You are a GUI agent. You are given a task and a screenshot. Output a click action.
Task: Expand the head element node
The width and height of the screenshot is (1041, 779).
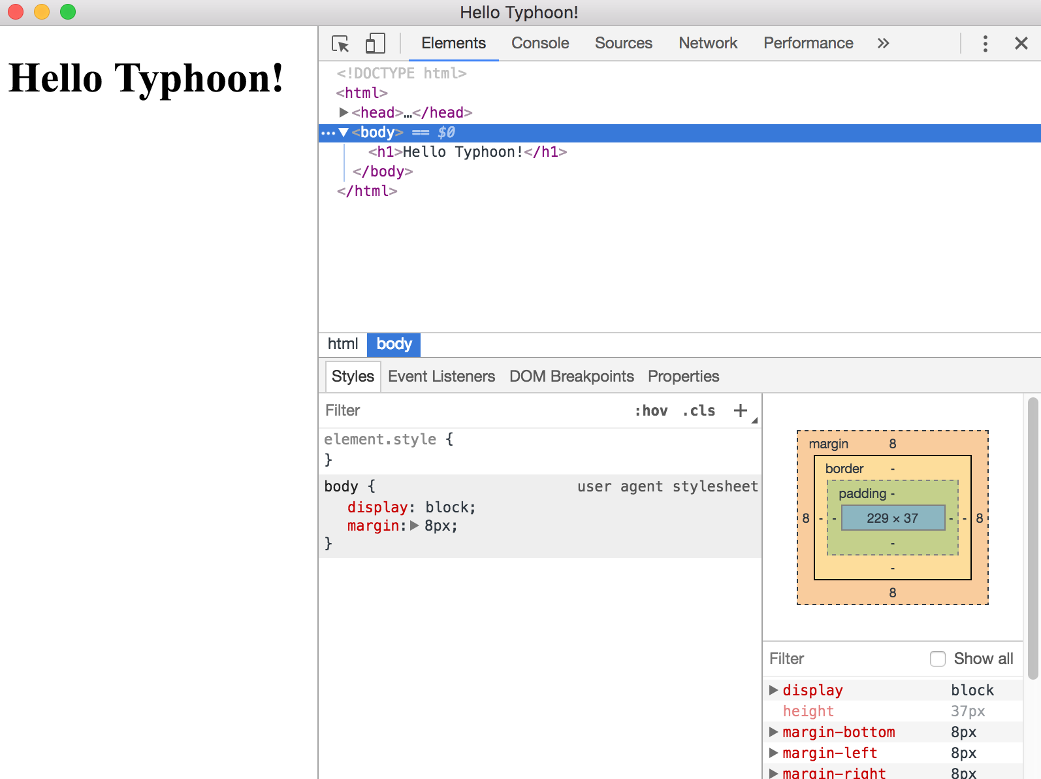point(344,112)
